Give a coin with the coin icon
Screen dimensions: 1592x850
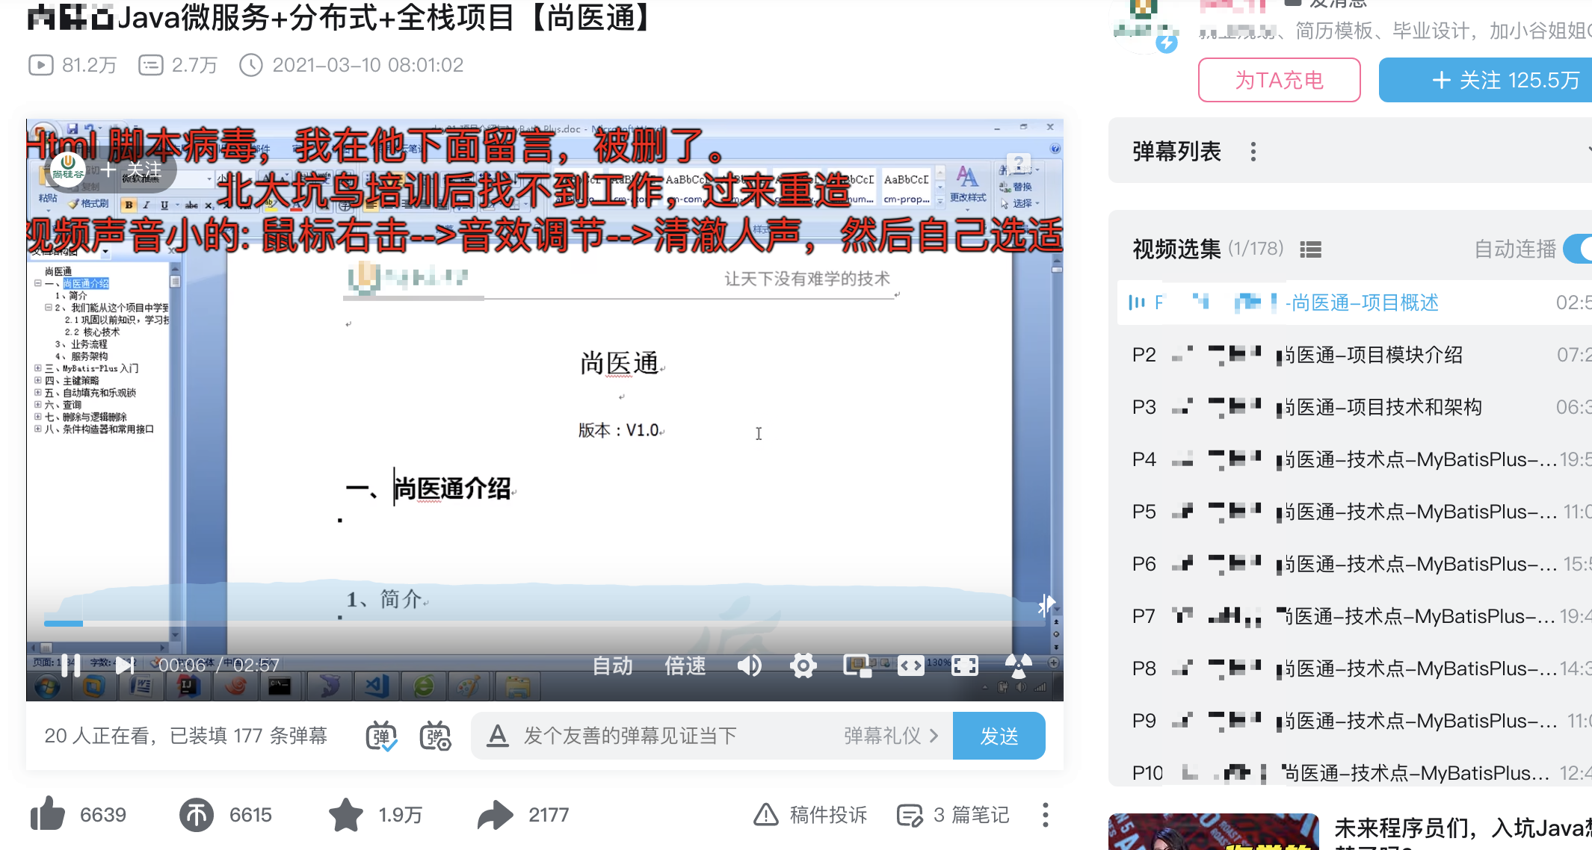coord(197,814)
